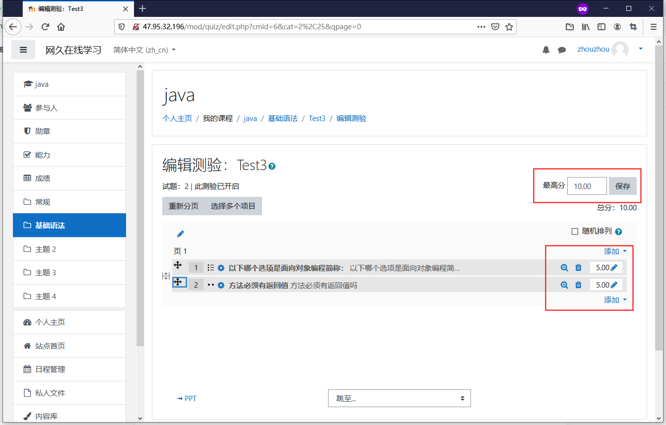This screenshot has height=425, width=666.
Task: Toggle the 随机排列 shuffle checkbox
Action: click(575, 232)
